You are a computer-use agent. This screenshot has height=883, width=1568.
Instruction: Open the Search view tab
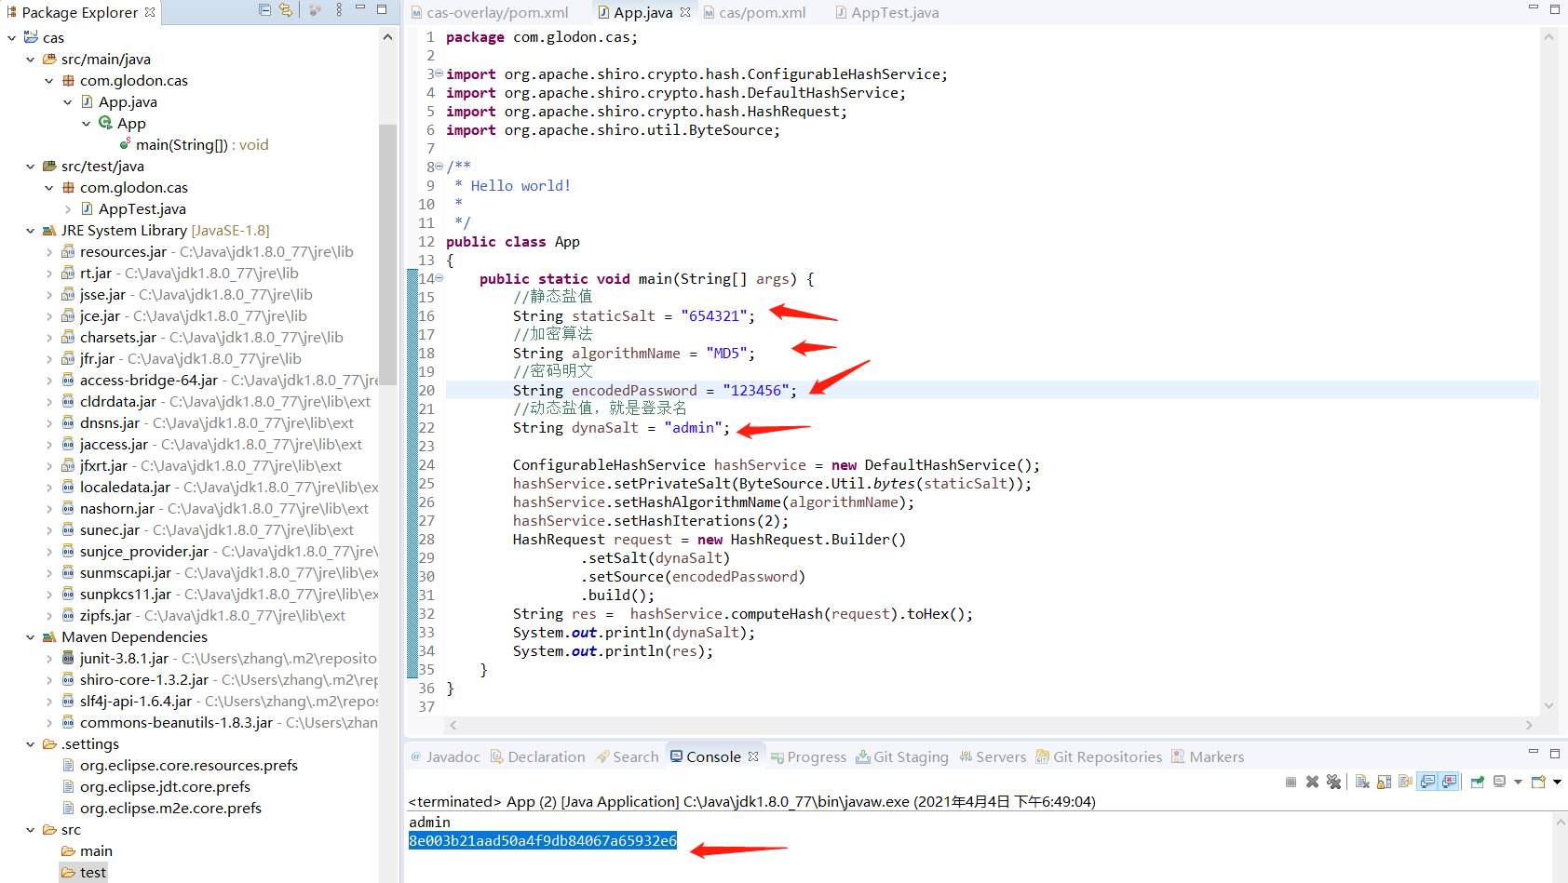[x=628, y=756]
